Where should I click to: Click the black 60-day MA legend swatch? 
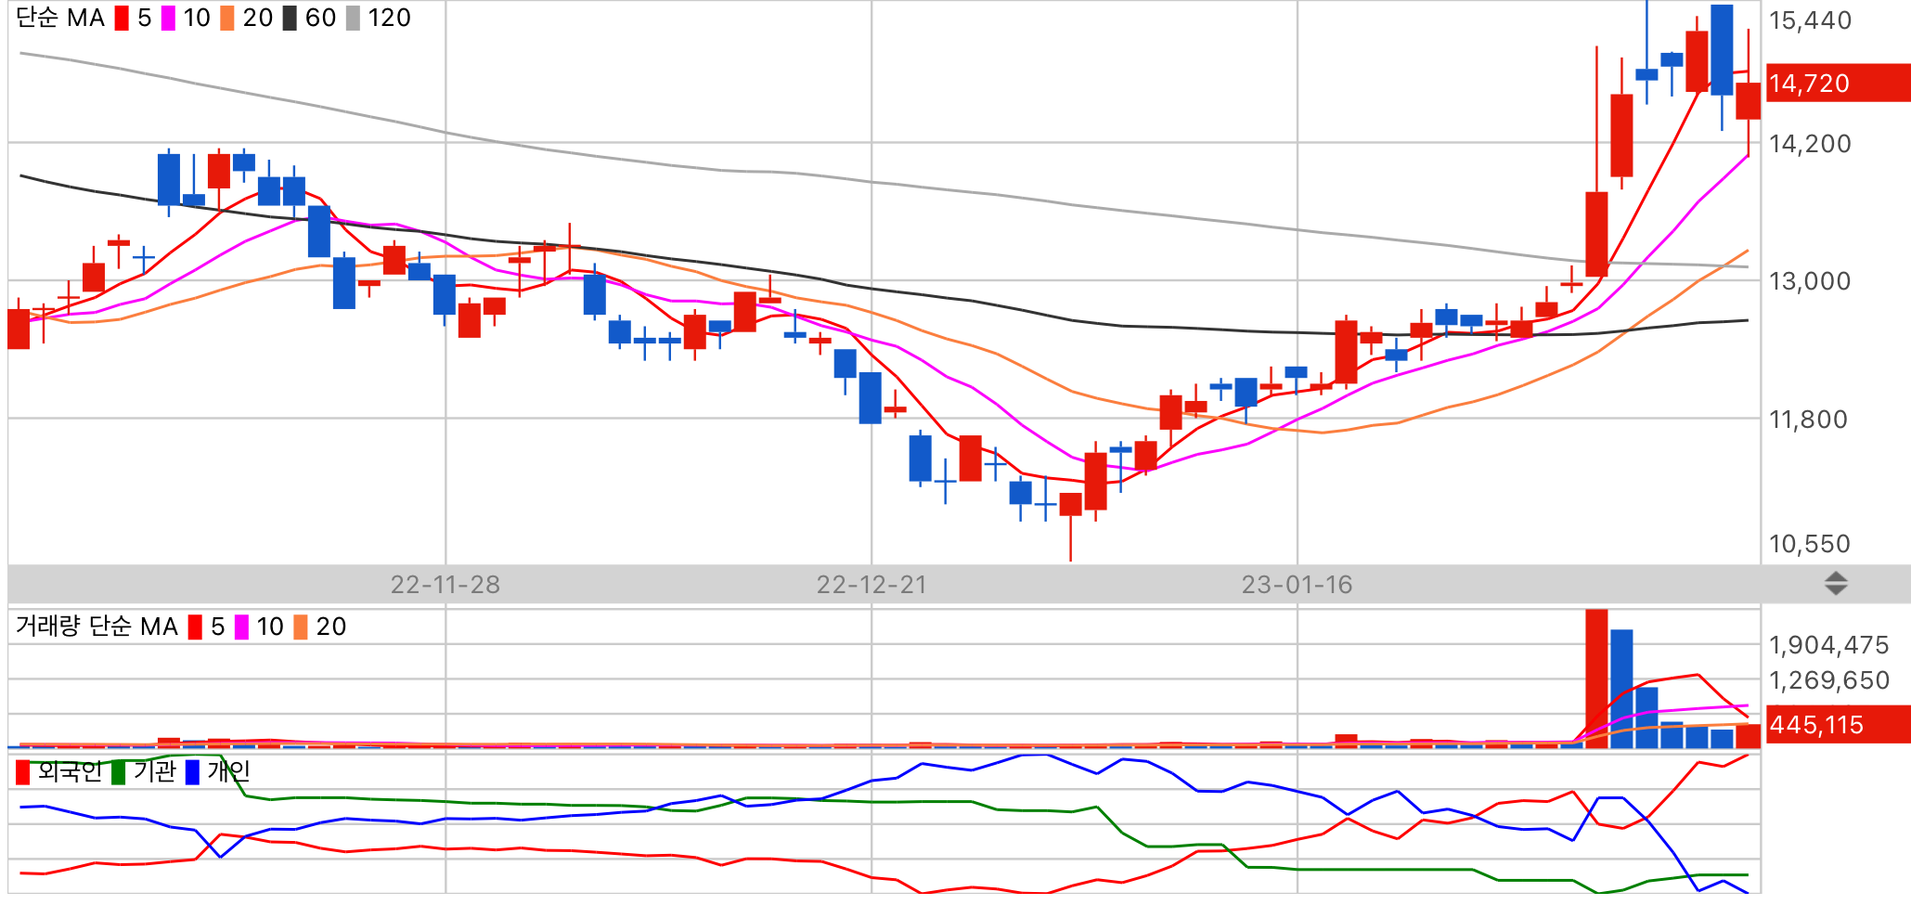290,19
